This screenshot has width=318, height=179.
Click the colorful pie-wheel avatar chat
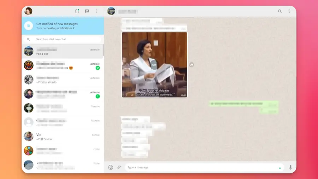click(29, 151)
